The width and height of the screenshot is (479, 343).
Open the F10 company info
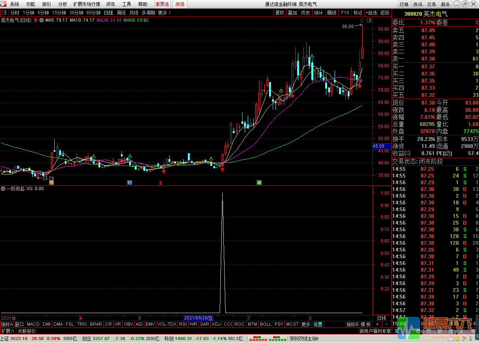tap(345, 13)
